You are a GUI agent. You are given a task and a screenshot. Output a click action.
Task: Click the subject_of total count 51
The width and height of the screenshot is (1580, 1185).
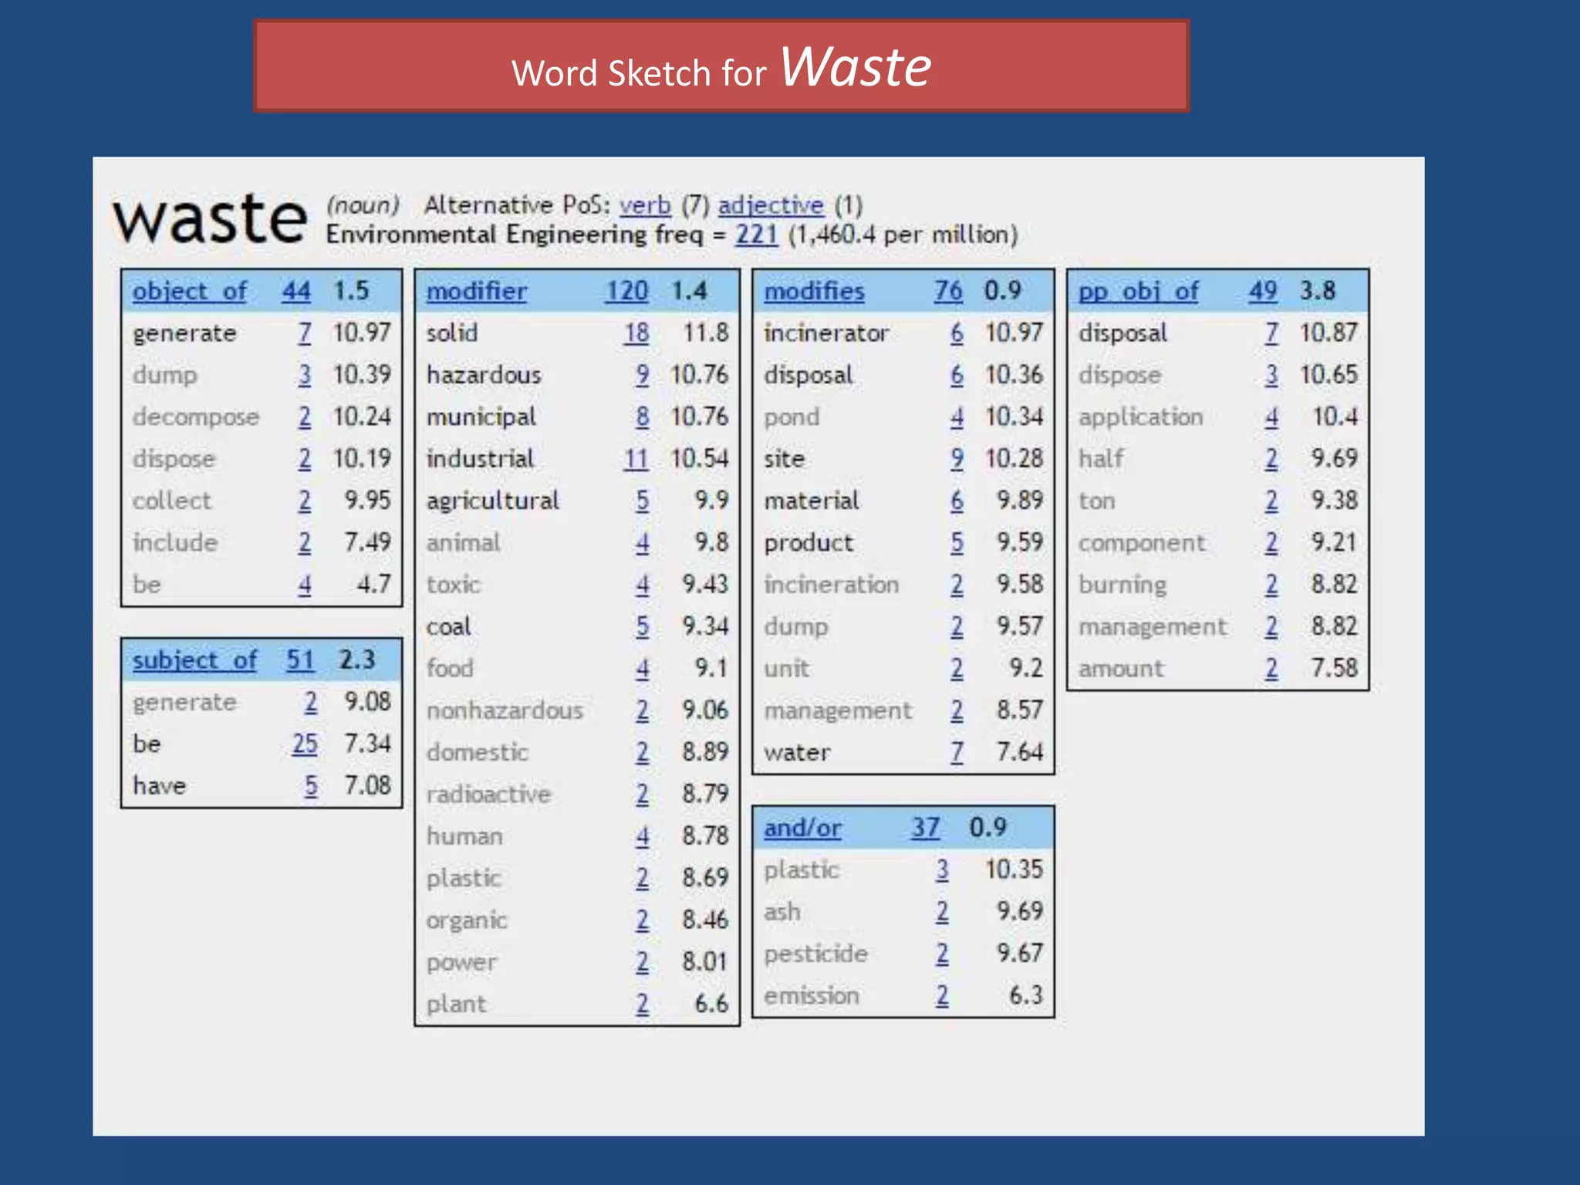[300, 660]
